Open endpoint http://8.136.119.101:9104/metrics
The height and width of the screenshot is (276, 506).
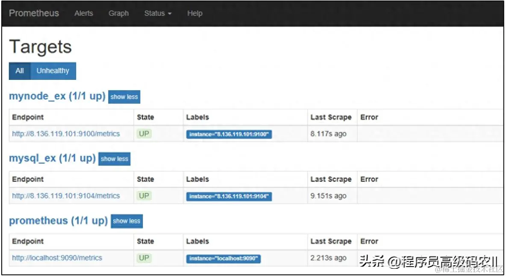click(66, 196)
